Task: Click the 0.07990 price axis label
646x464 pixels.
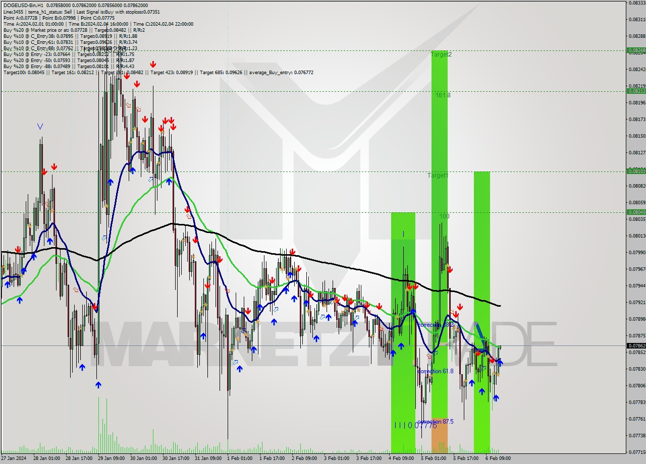Action: click(x=637, y=253)
